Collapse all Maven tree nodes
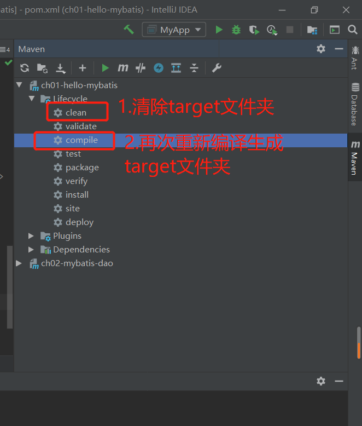 coord(194,68)
